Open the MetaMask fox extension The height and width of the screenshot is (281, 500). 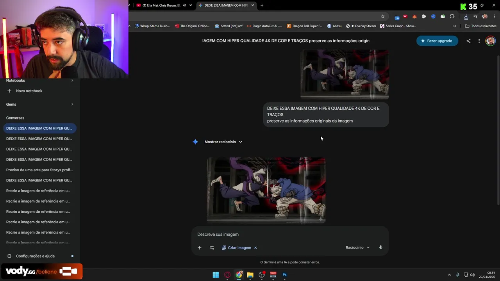coord(414,16)
